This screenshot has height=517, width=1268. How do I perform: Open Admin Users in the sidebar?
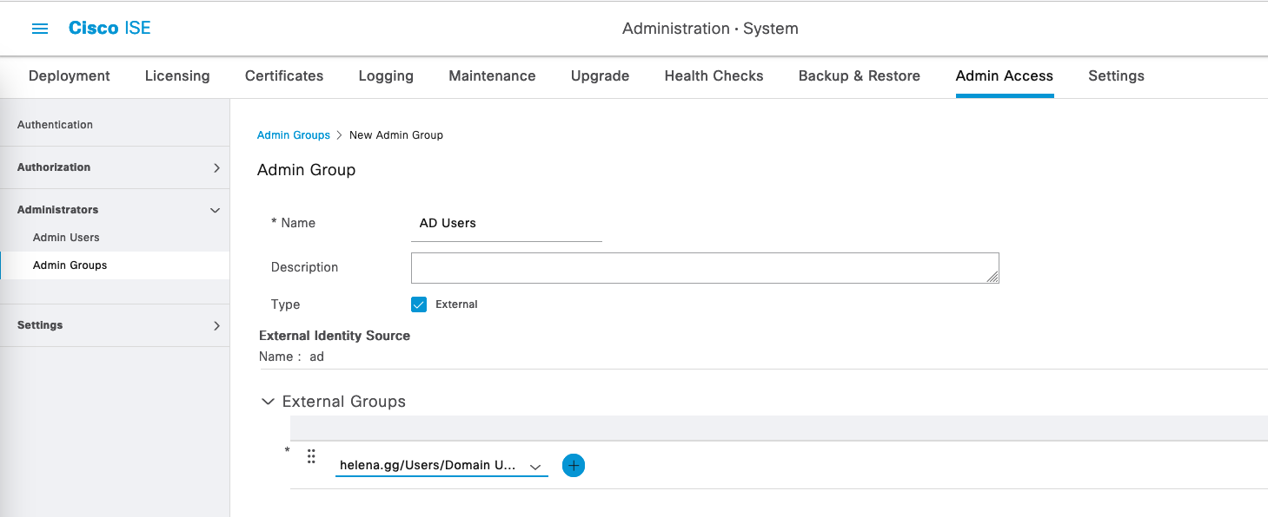click(x=66, y=238)
